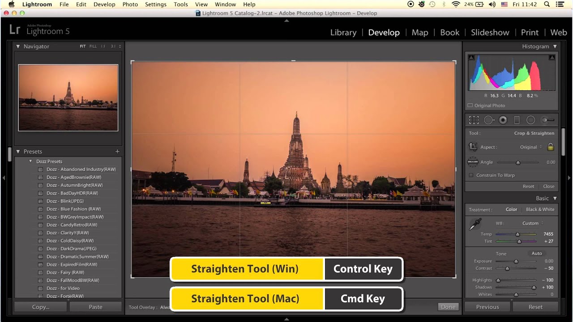This screenshot has height=322, width=573.
Task: Add new preset with plus icon
Action: pyautogui.click(x=117, y=152)
